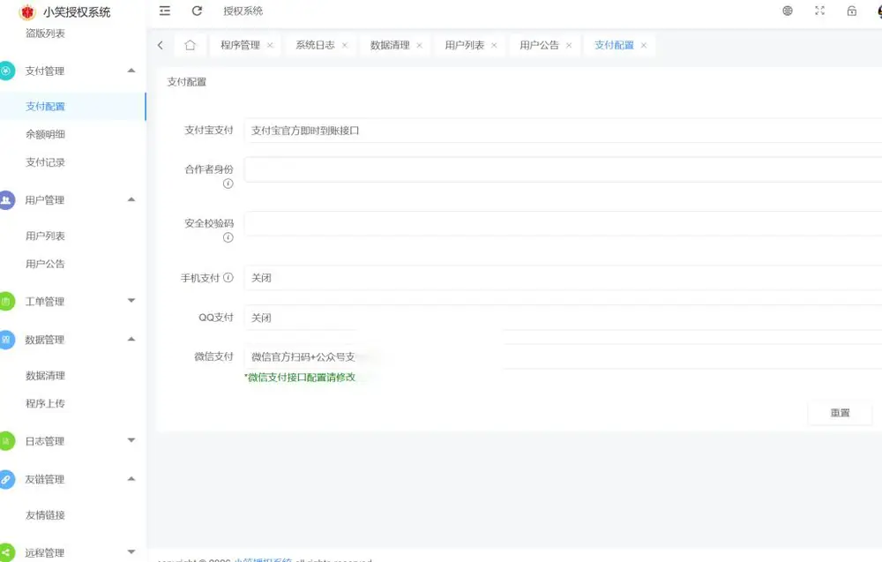The width and height of the screenshot is (882, 562).
Task: Open the 微信支付 dropdown
Action: [x=563, y=356]
